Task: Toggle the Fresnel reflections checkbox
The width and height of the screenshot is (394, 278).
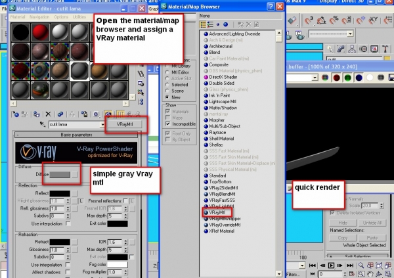Action: pos(125,200)
